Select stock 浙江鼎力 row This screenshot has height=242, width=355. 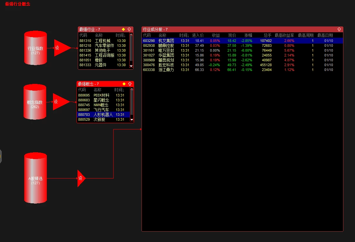(x=242, y=70)
